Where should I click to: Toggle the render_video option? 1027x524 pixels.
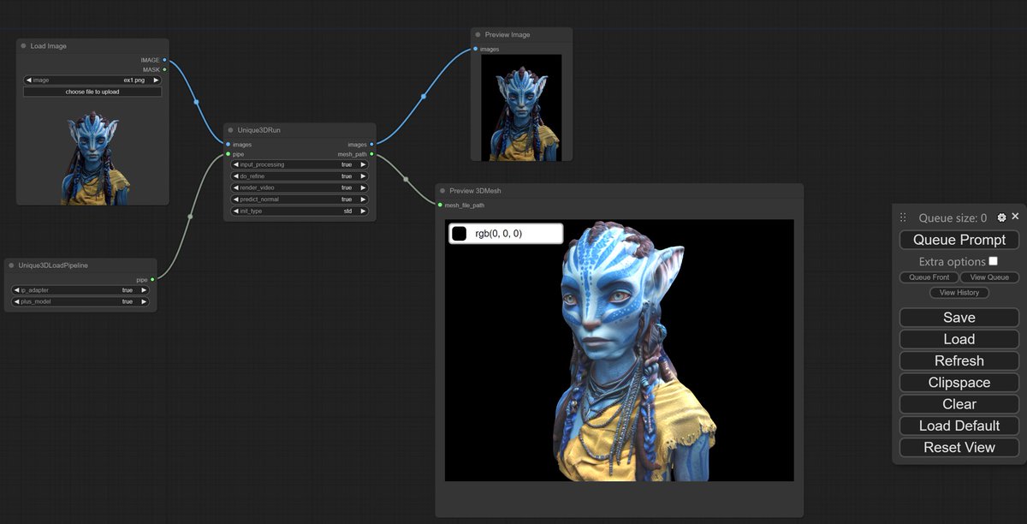point(300,188)
